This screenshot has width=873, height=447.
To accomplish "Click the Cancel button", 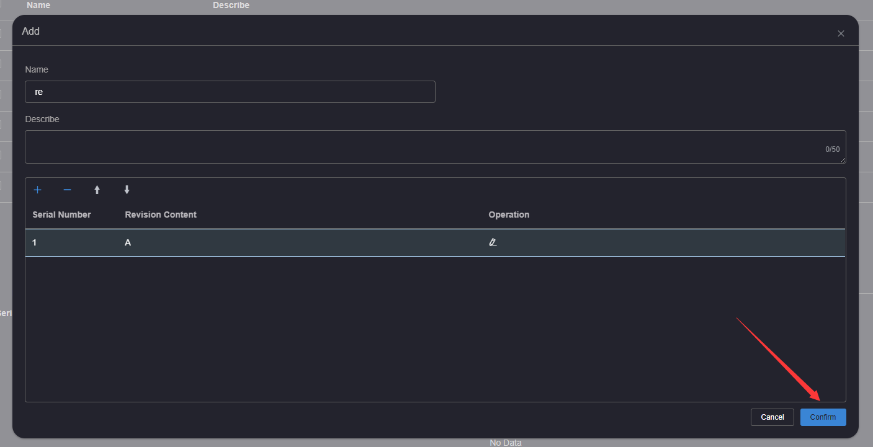I will (772, 417).
